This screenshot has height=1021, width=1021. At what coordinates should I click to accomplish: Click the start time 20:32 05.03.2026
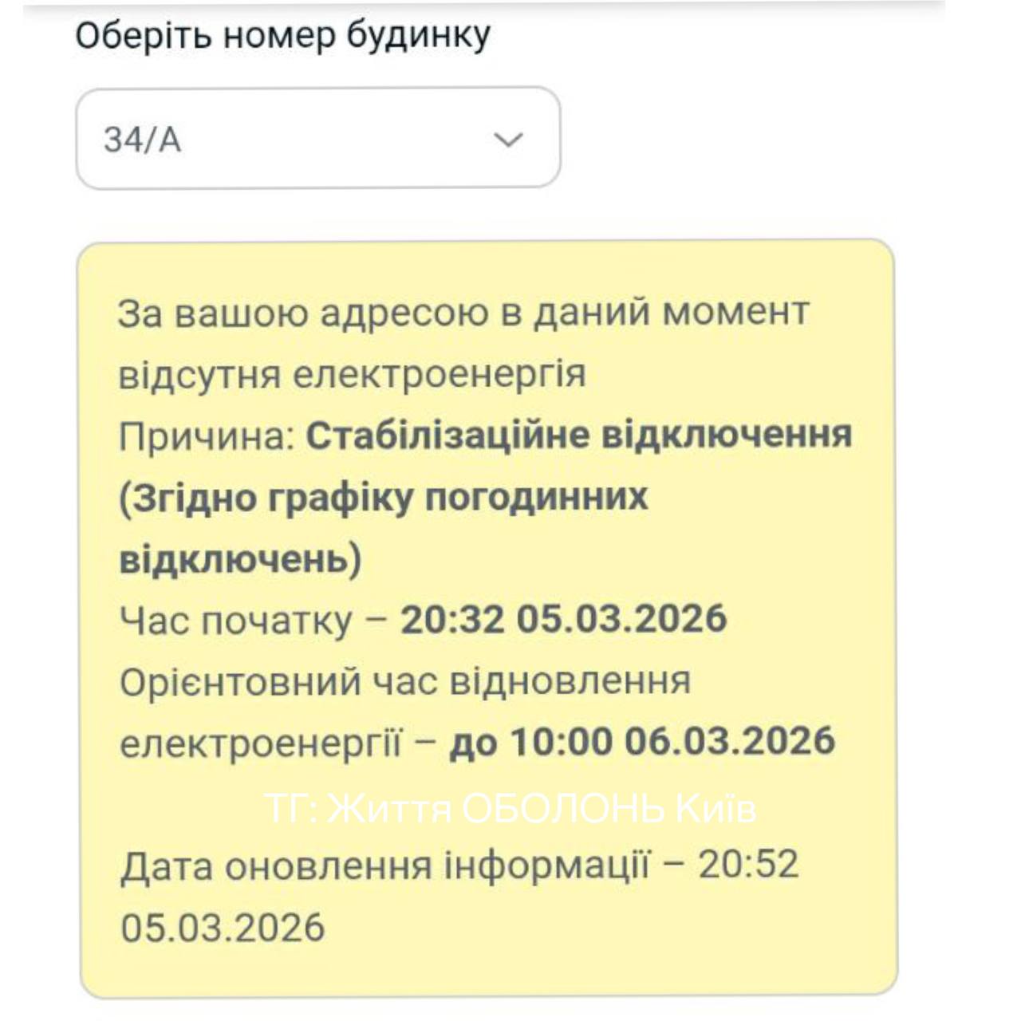pos(563,619)
